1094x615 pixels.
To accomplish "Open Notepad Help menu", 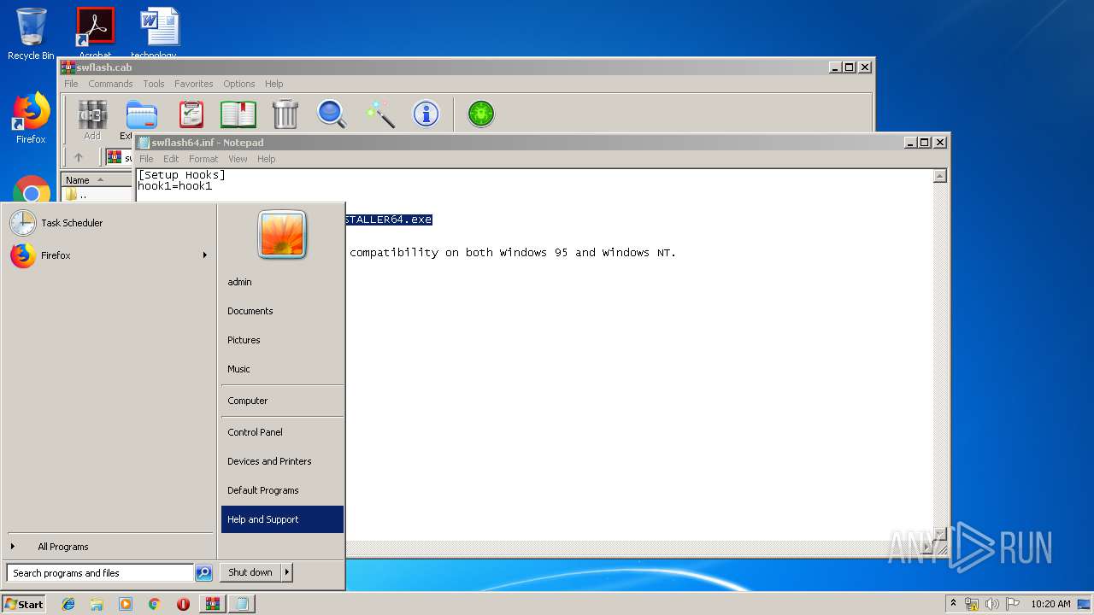I will pos(267,159).
